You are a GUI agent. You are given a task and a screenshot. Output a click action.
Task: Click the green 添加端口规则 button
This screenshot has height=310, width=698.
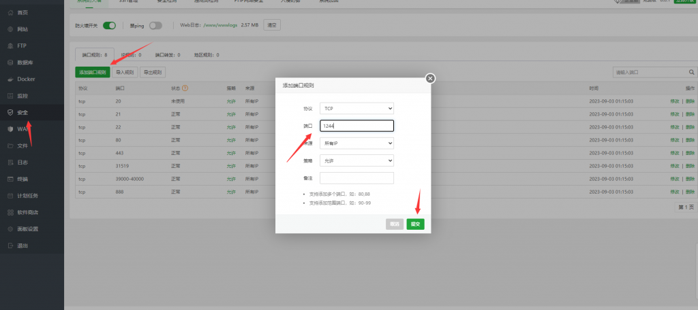(93, 72)
